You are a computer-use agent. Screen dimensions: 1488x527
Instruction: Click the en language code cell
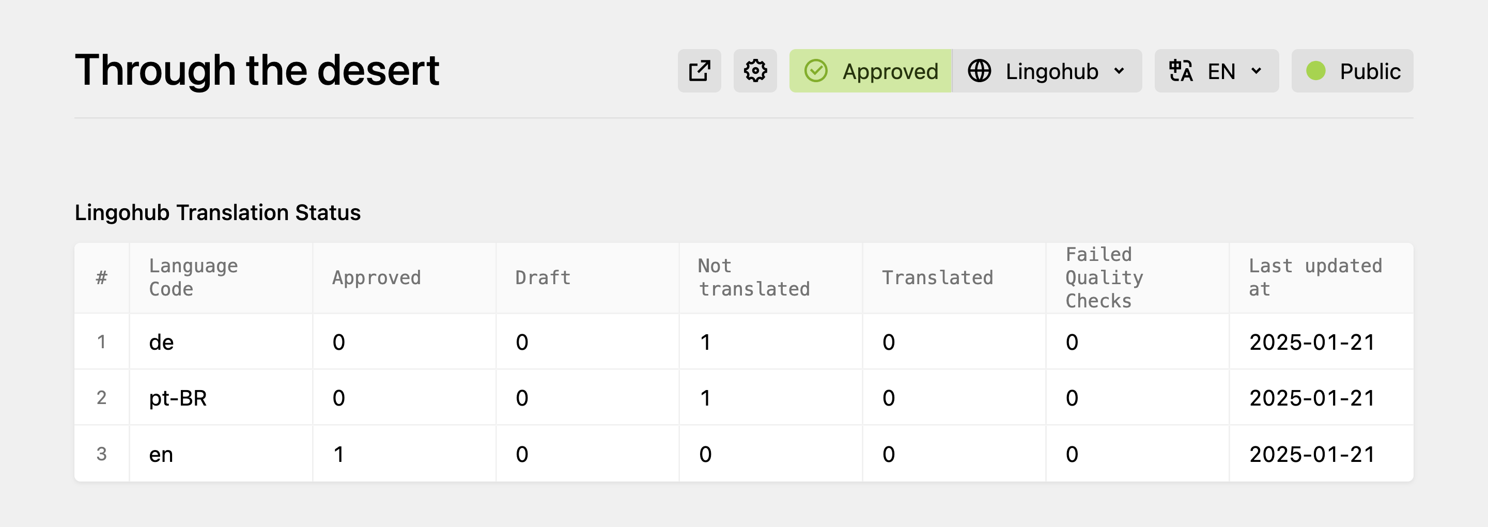click(161, 455)
